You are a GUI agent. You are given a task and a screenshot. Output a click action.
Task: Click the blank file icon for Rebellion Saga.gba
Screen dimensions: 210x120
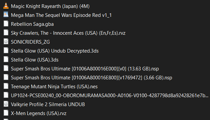pyautogui.click(x=6, y=24)
